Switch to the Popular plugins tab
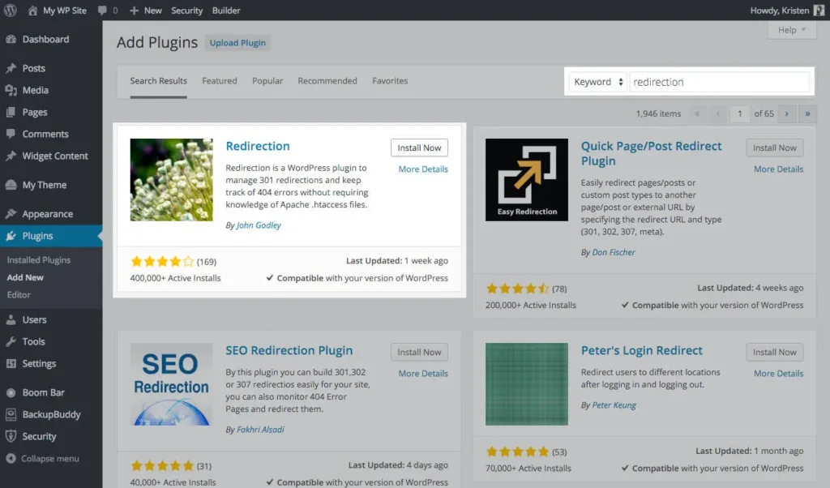 267,80
